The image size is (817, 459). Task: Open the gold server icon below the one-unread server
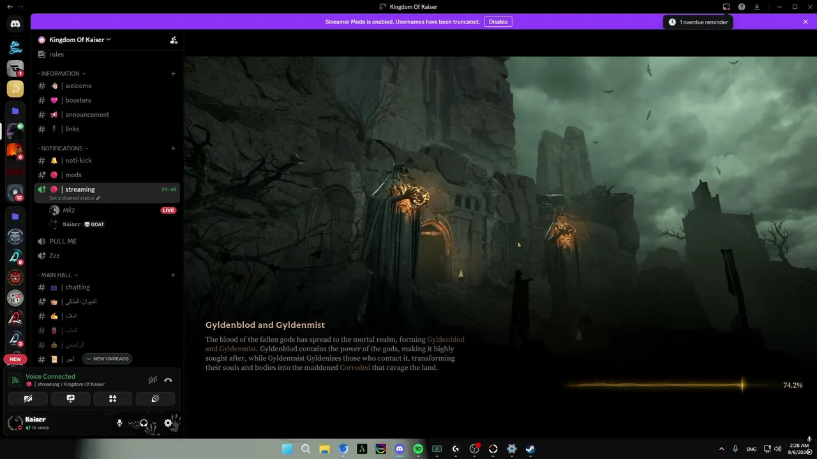point(15,89)
